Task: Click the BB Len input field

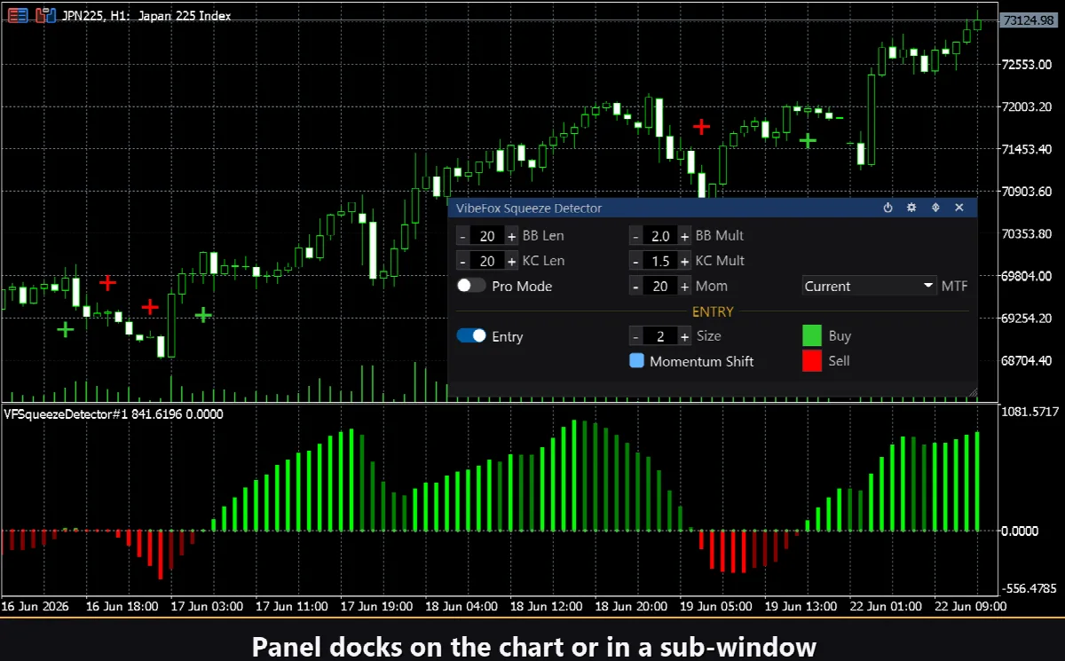Action: (x=487, y=236)
